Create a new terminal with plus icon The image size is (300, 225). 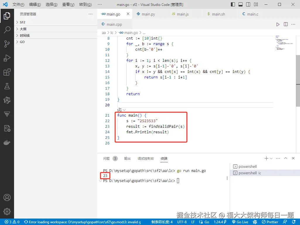point(266,158)
